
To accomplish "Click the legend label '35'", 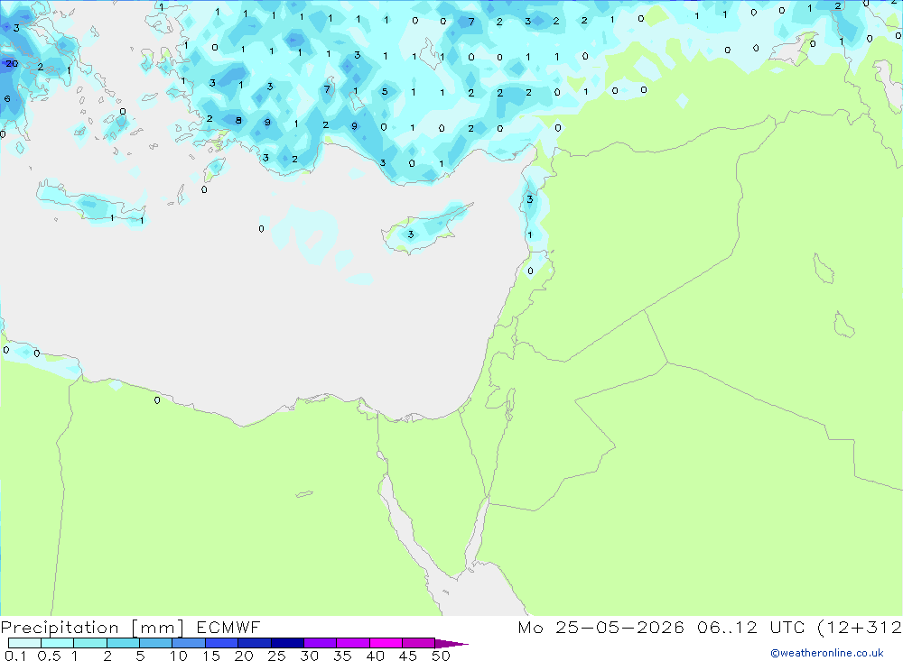I will coord(342,656).
